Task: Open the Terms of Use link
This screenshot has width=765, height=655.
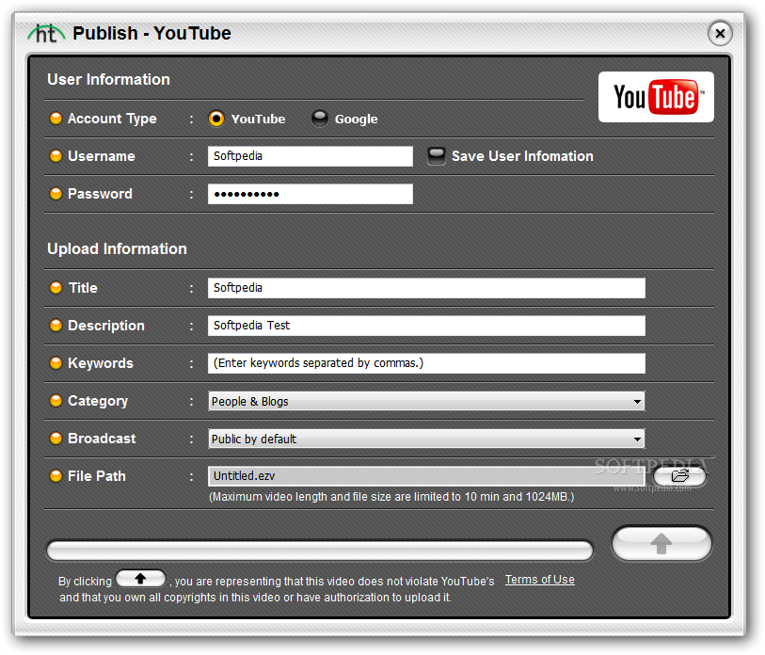Action: 539,580
